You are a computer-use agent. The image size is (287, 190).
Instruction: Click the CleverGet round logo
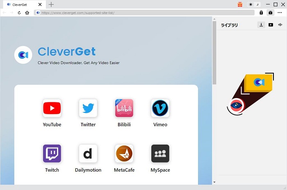pyautogui.click(x=23, y=55)
